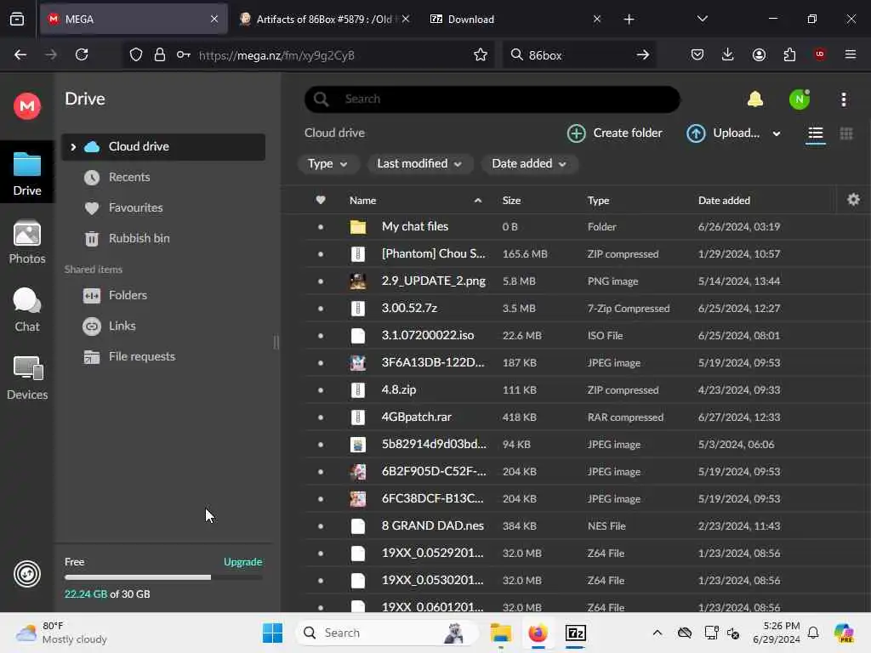Click the Create folder button
Screen dimensions: 871x653
(615, 133)
